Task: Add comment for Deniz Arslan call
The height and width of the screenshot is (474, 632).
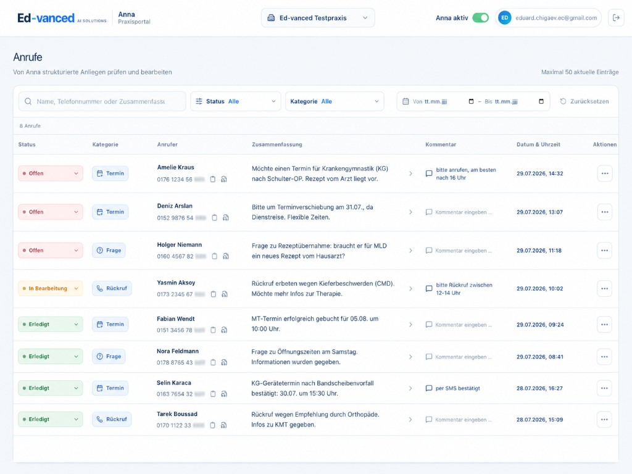Action: pyautogui.click(x=459, y=212)
